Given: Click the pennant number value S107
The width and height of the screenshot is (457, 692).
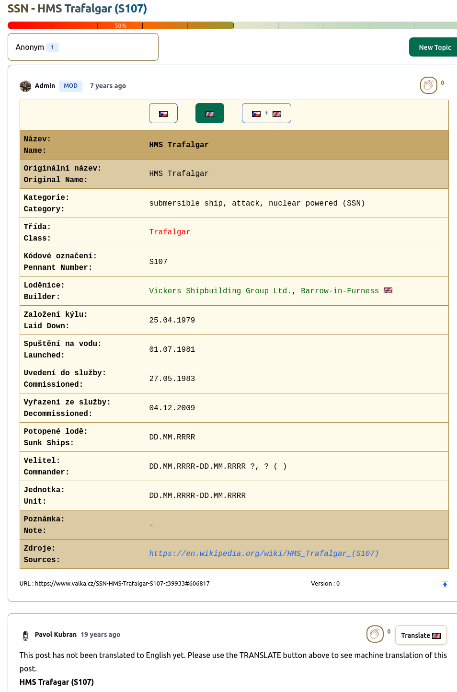Looking at the screenshot, I should tap(158, 262).
